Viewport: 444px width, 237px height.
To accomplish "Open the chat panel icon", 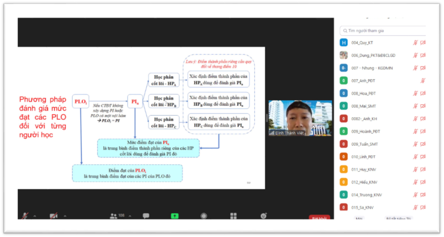I will 146,216.
